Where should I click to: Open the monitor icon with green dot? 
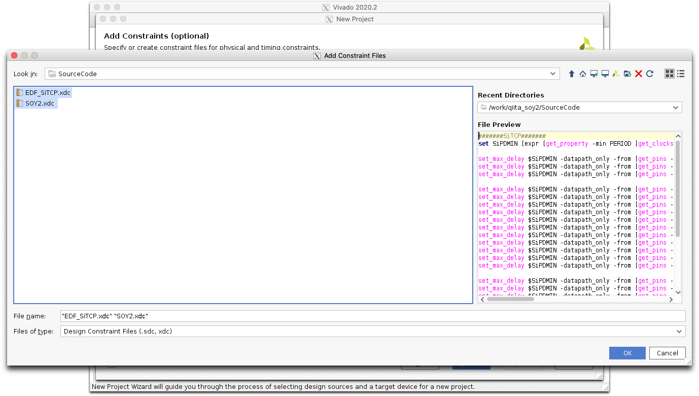point(594,74)
